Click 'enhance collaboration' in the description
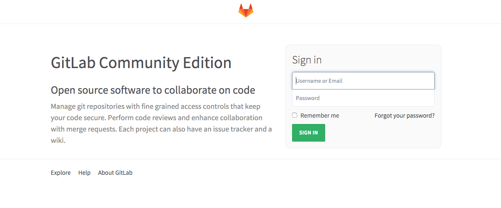 [x=227, y=117]
